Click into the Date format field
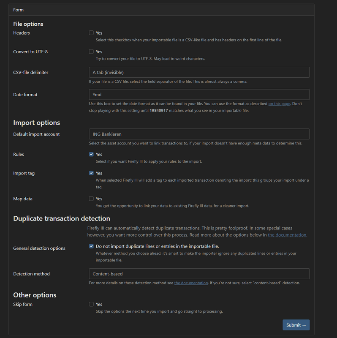Viewport: 337px width, 338px height. click(x=199, y=95)
